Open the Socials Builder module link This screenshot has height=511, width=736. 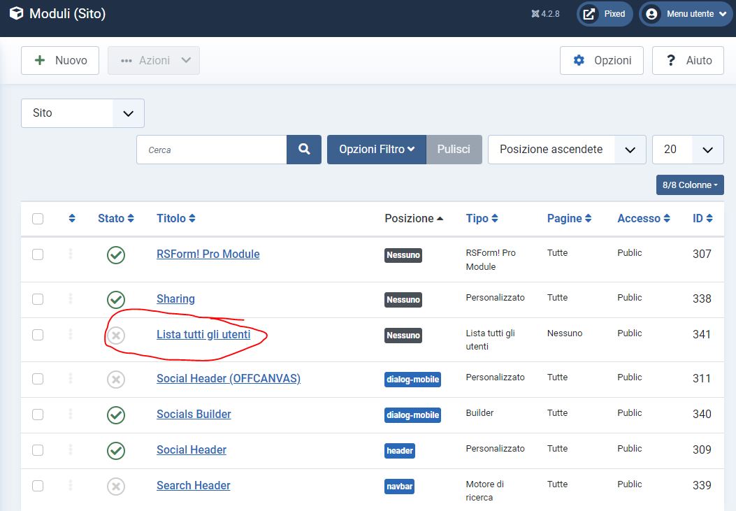point(194,414)
